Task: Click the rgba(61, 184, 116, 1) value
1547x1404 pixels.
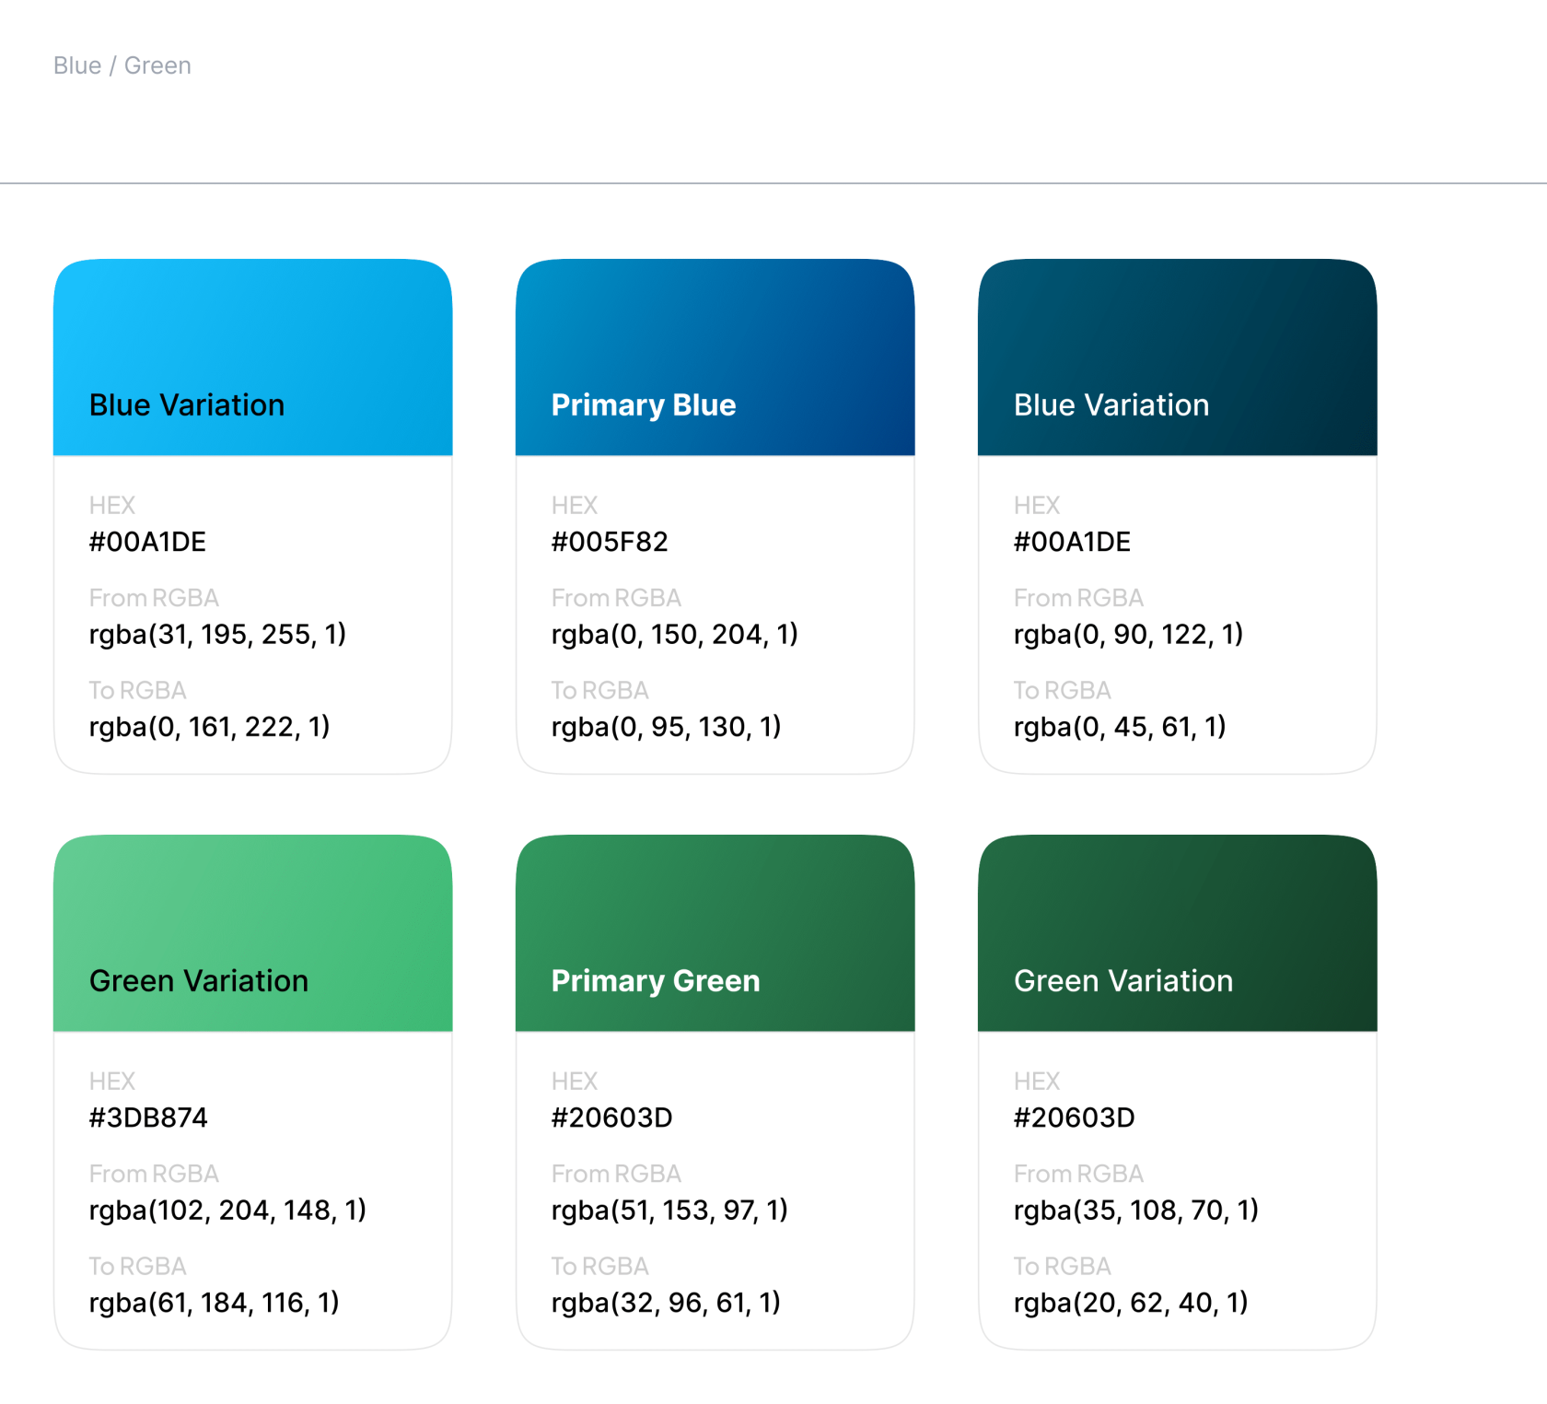Action: click(x=214, y=1303)
